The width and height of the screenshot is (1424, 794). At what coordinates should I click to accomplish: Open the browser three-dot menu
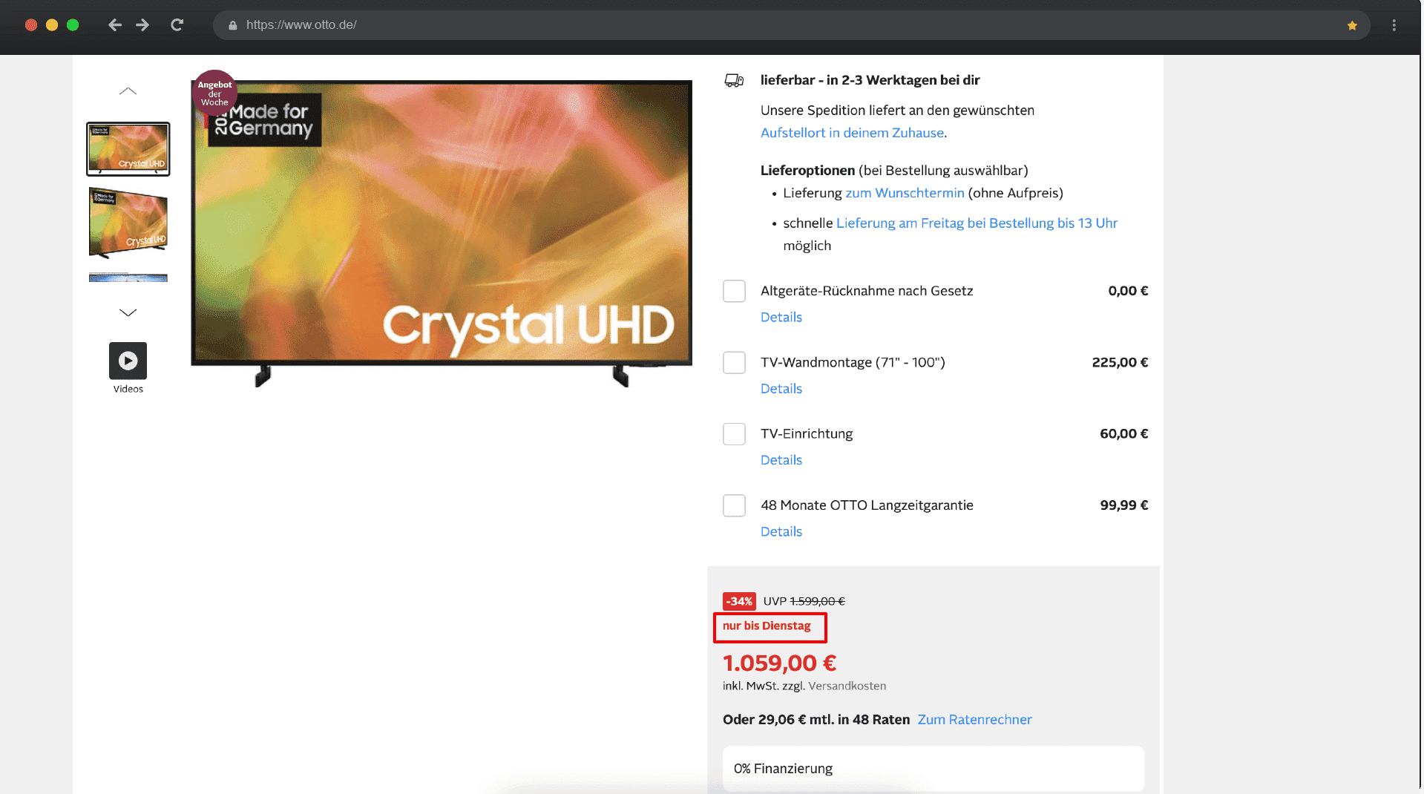coord(1394,25)
